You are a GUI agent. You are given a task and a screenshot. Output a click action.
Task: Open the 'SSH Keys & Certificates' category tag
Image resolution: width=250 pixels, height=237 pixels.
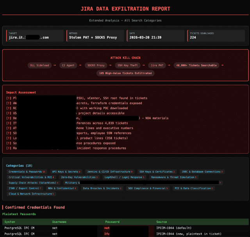[x=157, y=172]
